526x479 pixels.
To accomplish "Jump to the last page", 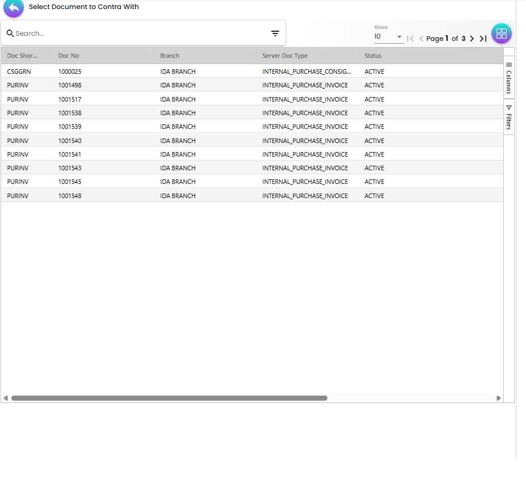I will [483, 39].
